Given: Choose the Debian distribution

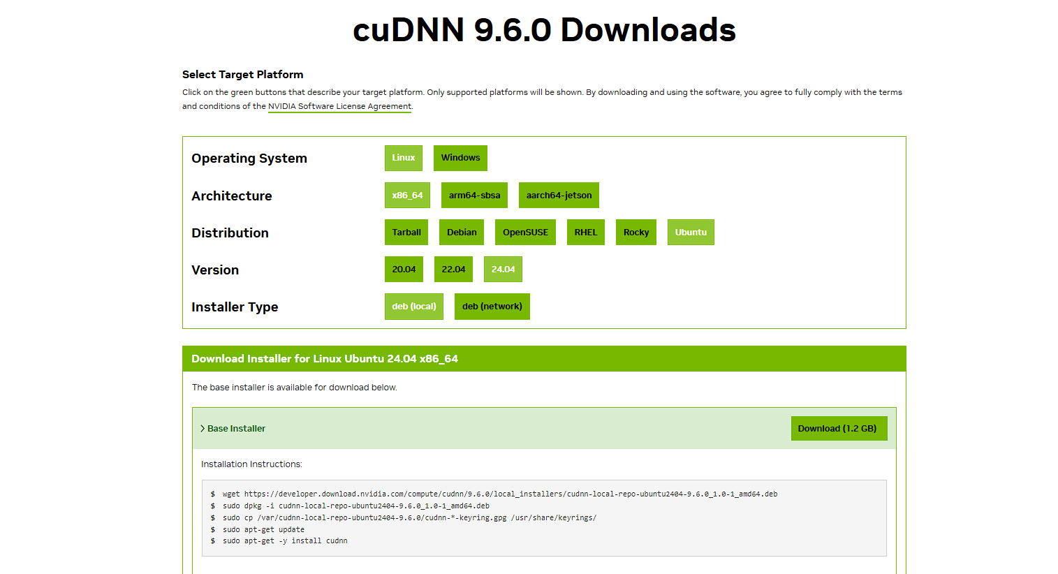Looking at the screenshot, I should (462, 233).
